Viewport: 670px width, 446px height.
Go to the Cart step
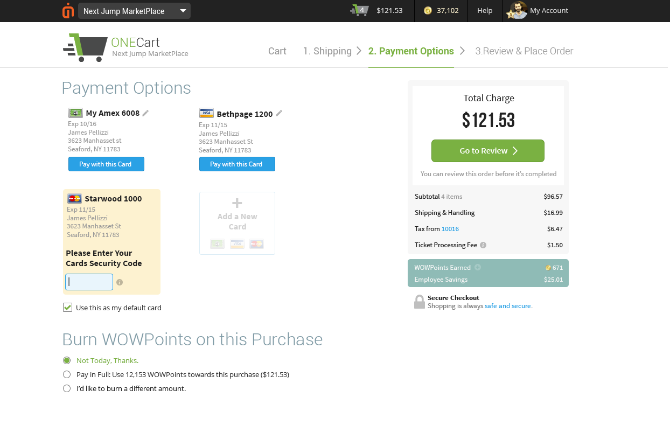277,51
